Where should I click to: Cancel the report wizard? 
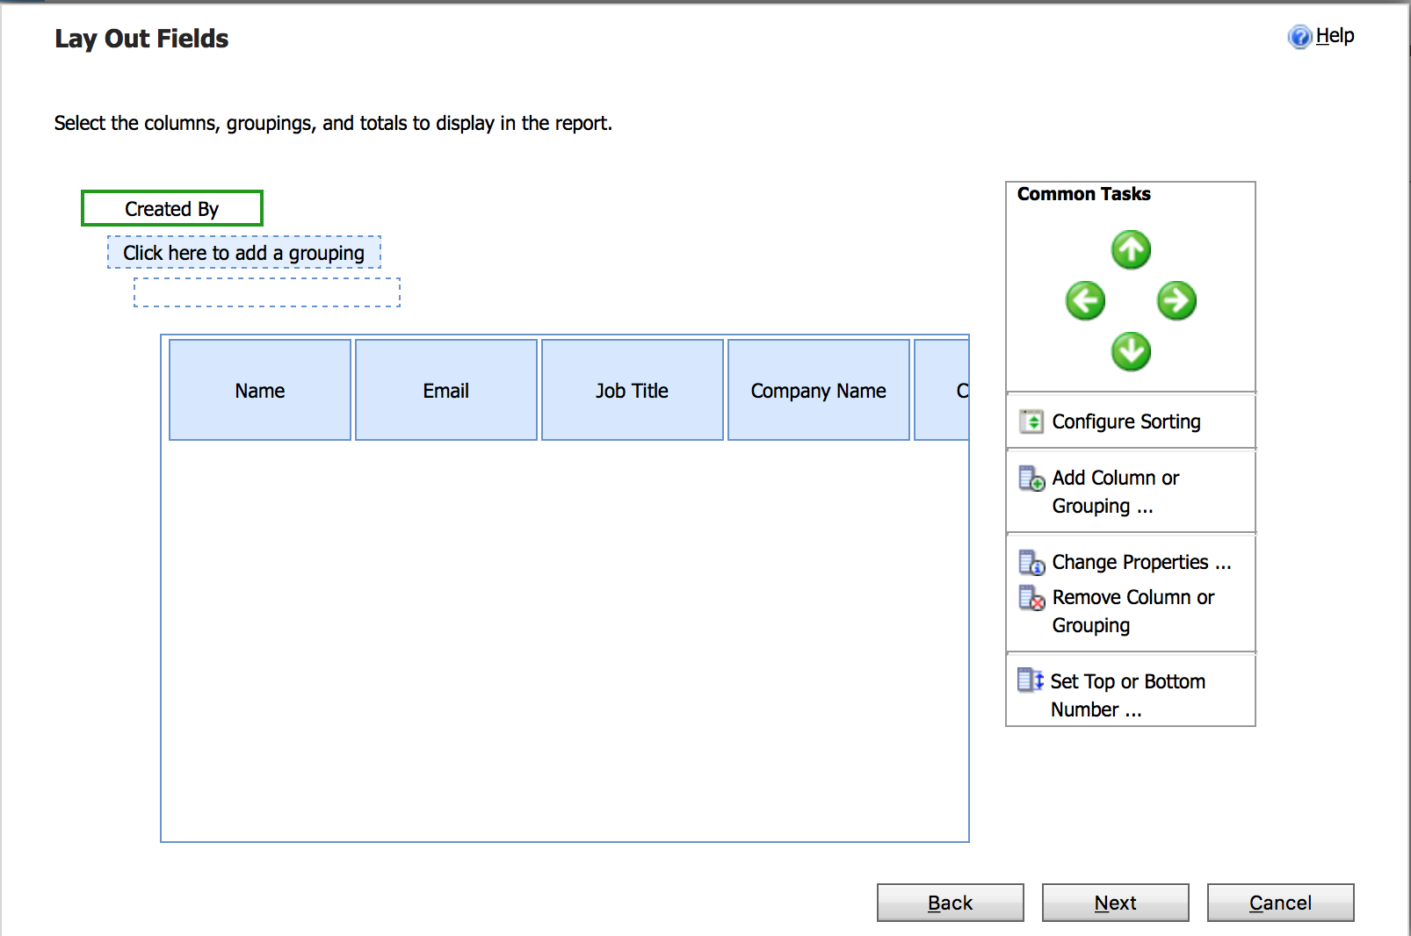pyautogui.click(x=1281, y=903)
